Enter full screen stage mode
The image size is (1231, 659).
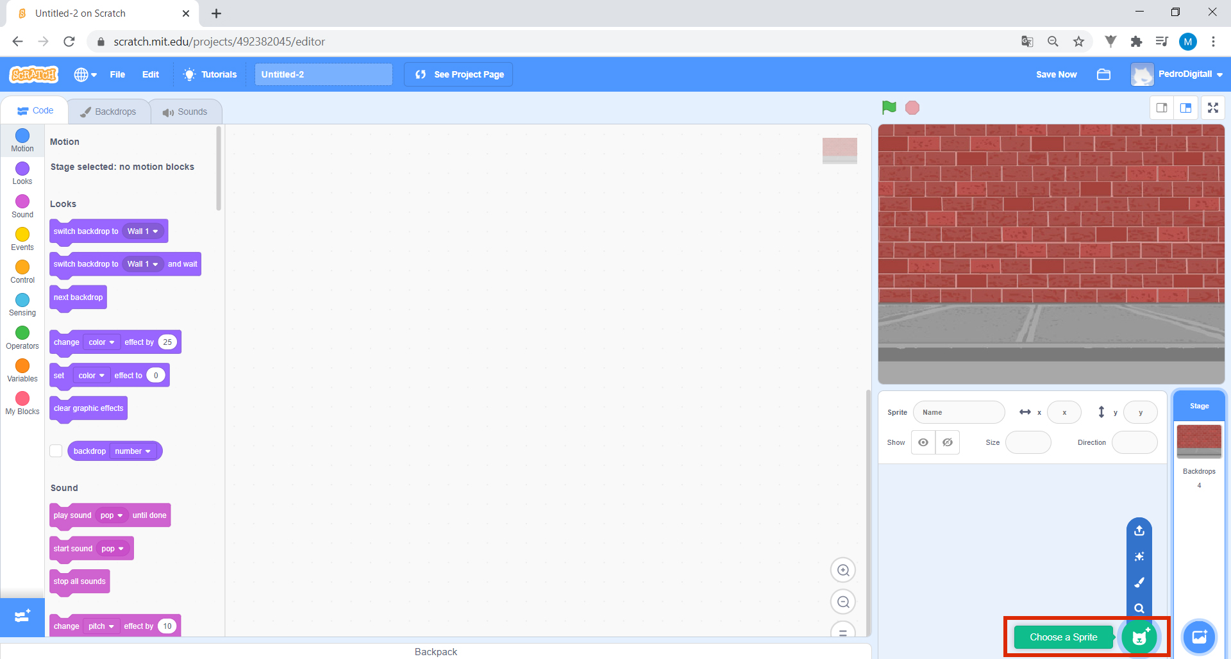(1213, 108)
